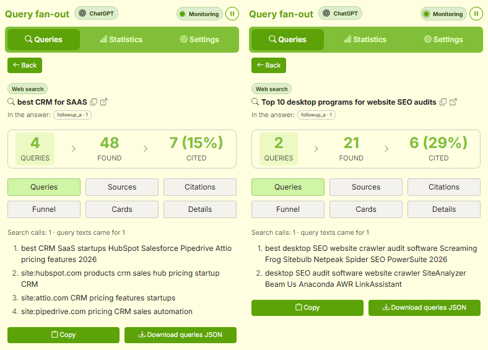Open 'Top 10 desktop programs' external link
Screen dimensions: 488x350
pos(453,102)
